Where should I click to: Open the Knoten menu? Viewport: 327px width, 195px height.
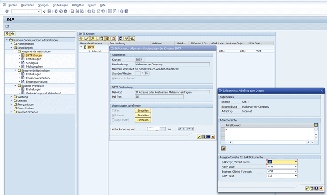pos(13,5)
